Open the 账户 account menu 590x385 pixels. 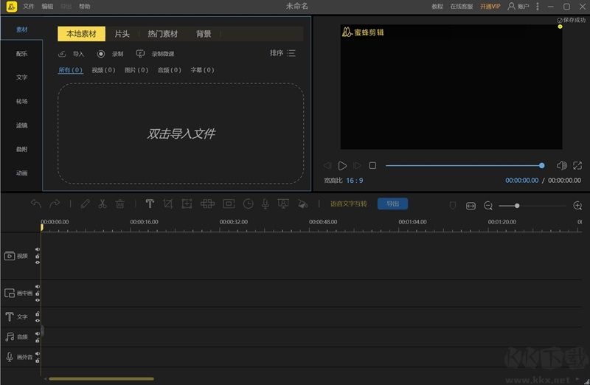[519, 6]
